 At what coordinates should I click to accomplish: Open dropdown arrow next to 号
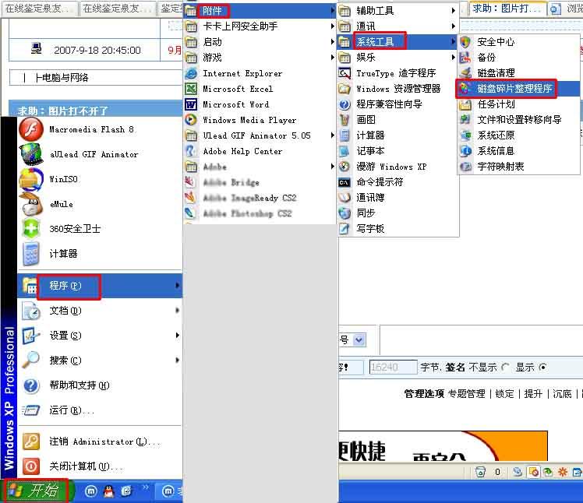coord(359,339)
